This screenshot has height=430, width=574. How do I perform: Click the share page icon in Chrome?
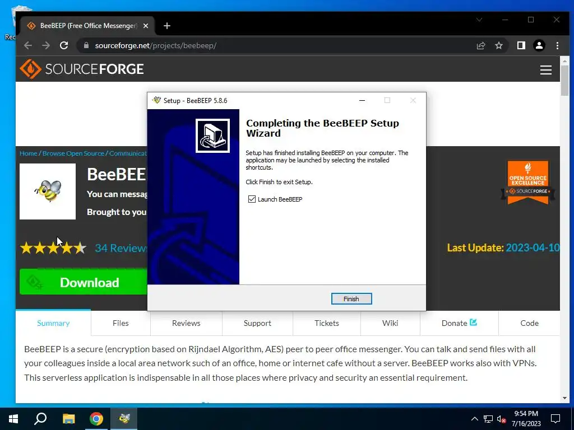click(x=480, y=45)
